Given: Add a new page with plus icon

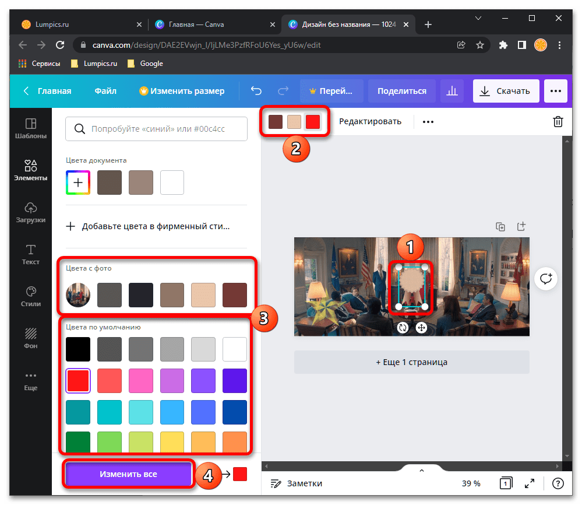Looking at the screenshot, I should pyautogui.click(x=521, y=226).
